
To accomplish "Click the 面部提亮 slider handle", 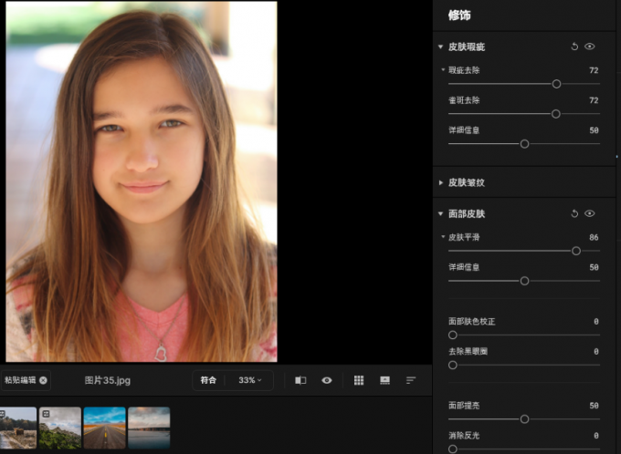I will pos(524,419).
